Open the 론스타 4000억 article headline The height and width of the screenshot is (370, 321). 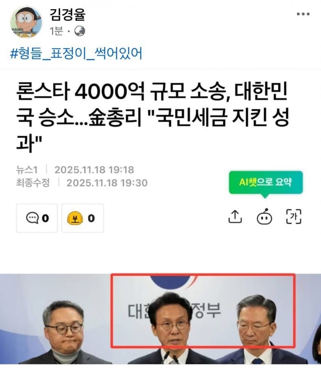(x=153, y=117)
